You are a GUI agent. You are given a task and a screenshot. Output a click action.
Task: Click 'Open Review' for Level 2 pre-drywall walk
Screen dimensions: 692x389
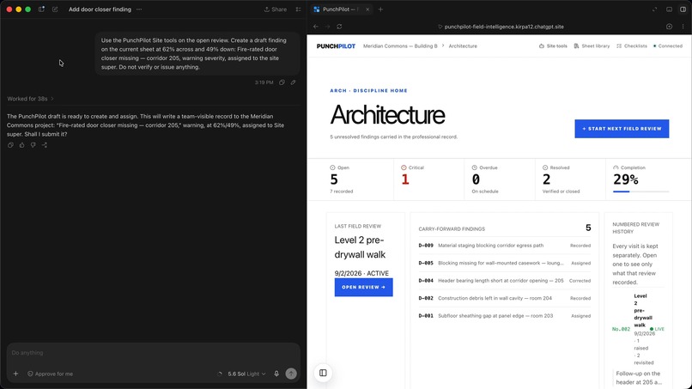364,288
